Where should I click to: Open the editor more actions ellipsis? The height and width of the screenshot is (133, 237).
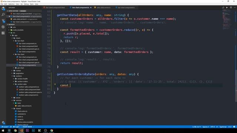pyautogui.click(x=235, y=7)
